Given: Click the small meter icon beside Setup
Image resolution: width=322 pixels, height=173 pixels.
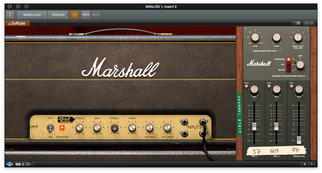Looking at the screenshot, I should tap(296, 23).
